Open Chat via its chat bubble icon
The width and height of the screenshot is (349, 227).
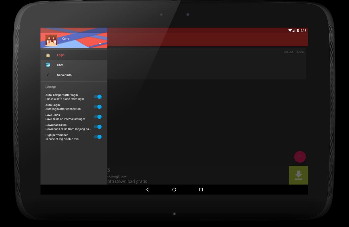(x=48, y=65)
